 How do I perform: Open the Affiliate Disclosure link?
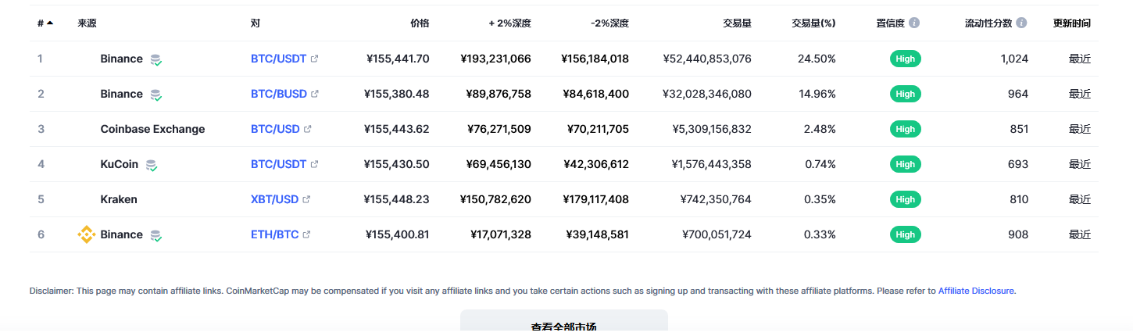[976, 291]
